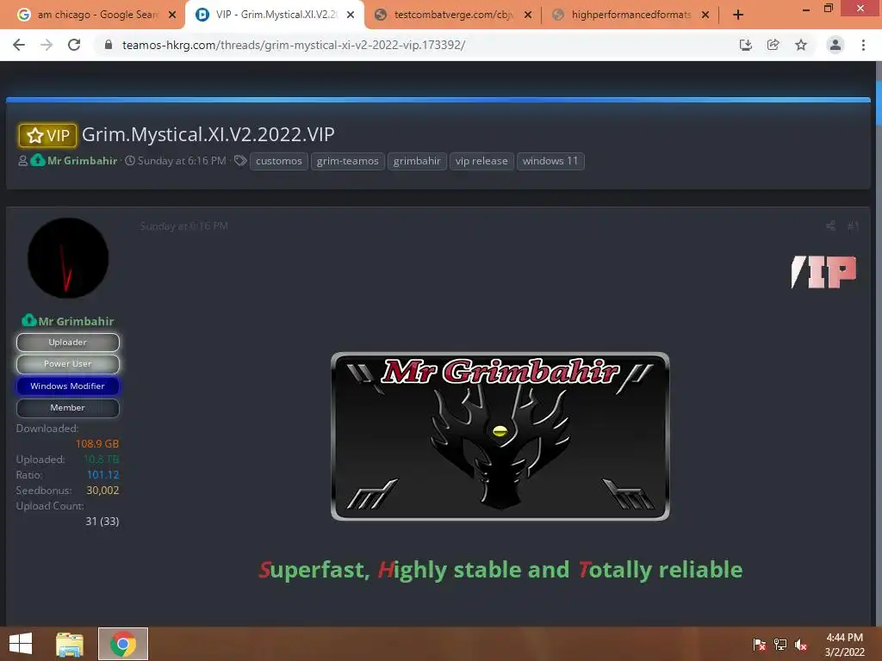Switch to the highperformancedformats tab
Image resolution: width=882 pixels, height=661 pixels.
click(x=630, y=15)
